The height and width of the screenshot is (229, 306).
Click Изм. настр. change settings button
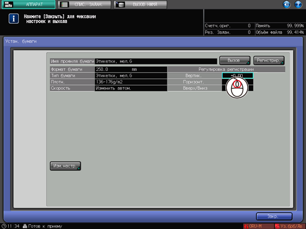pos(65,166)
